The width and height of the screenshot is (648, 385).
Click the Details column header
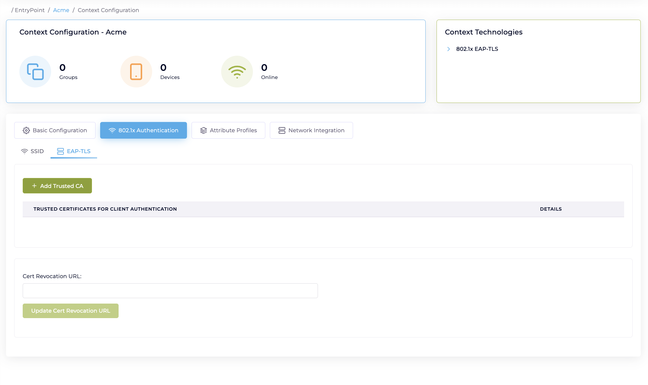(x=551, y=209)
